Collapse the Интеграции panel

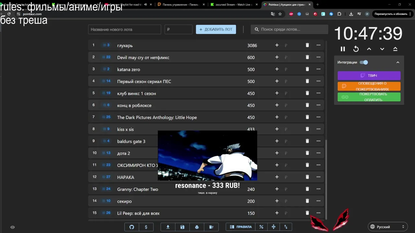coord(398,62)
